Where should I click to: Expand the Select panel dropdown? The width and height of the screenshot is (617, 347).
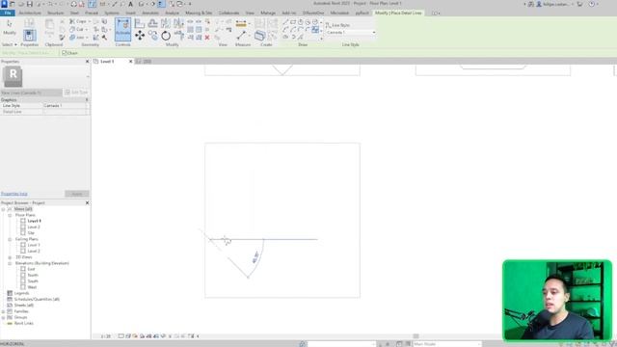click(10, 44)
